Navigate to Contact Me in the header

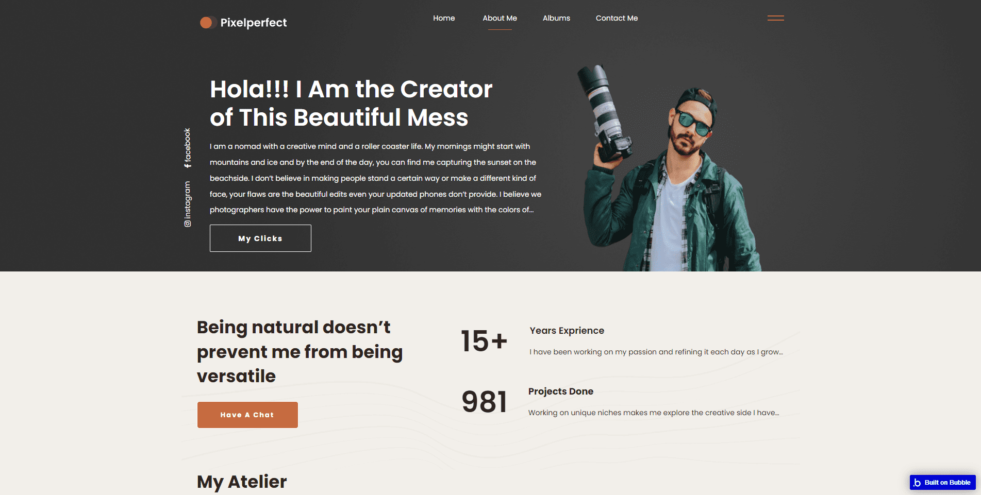617,18
